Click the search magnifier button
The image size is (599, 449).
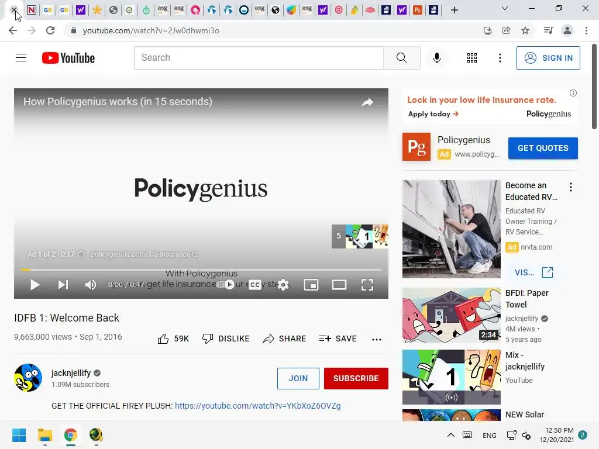coord(401,58)
